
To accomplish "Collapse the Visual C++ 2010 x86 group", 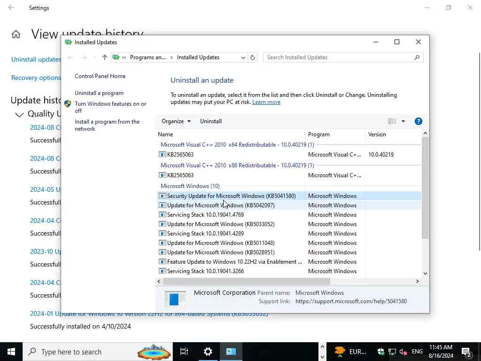I will click(x=237, y=165).
